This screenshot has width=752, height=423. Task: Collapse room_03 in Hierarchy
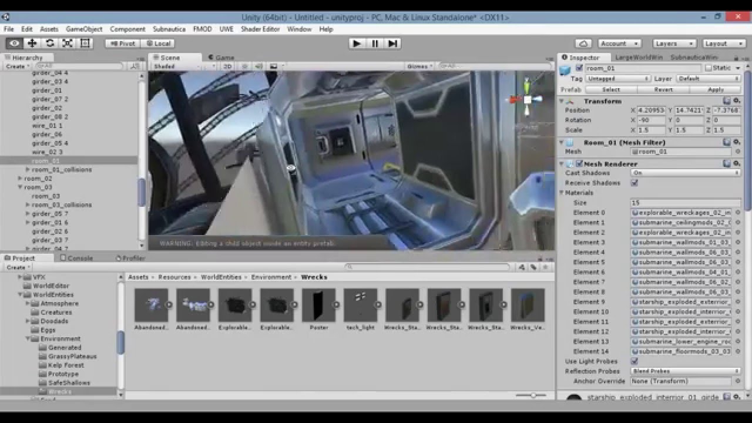pos(20,187)
